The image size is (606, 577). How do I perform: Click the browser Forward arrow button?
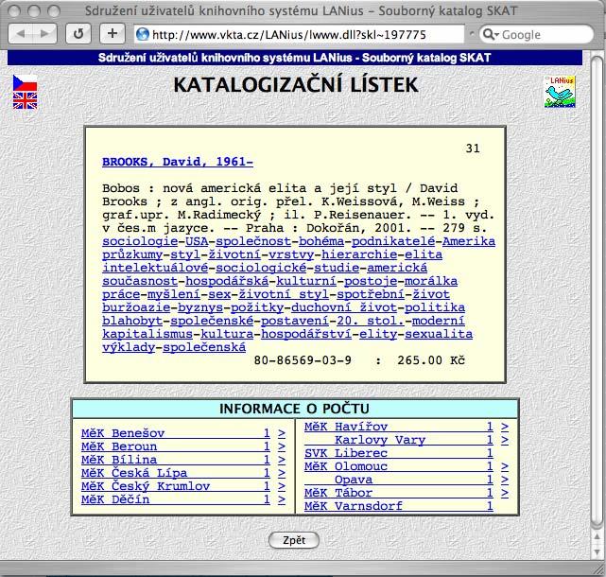[44, 34]
